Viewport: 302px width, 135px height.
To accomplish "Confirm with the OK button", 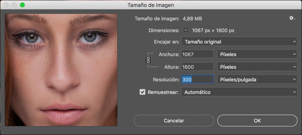I will click(x=257, y=121).
